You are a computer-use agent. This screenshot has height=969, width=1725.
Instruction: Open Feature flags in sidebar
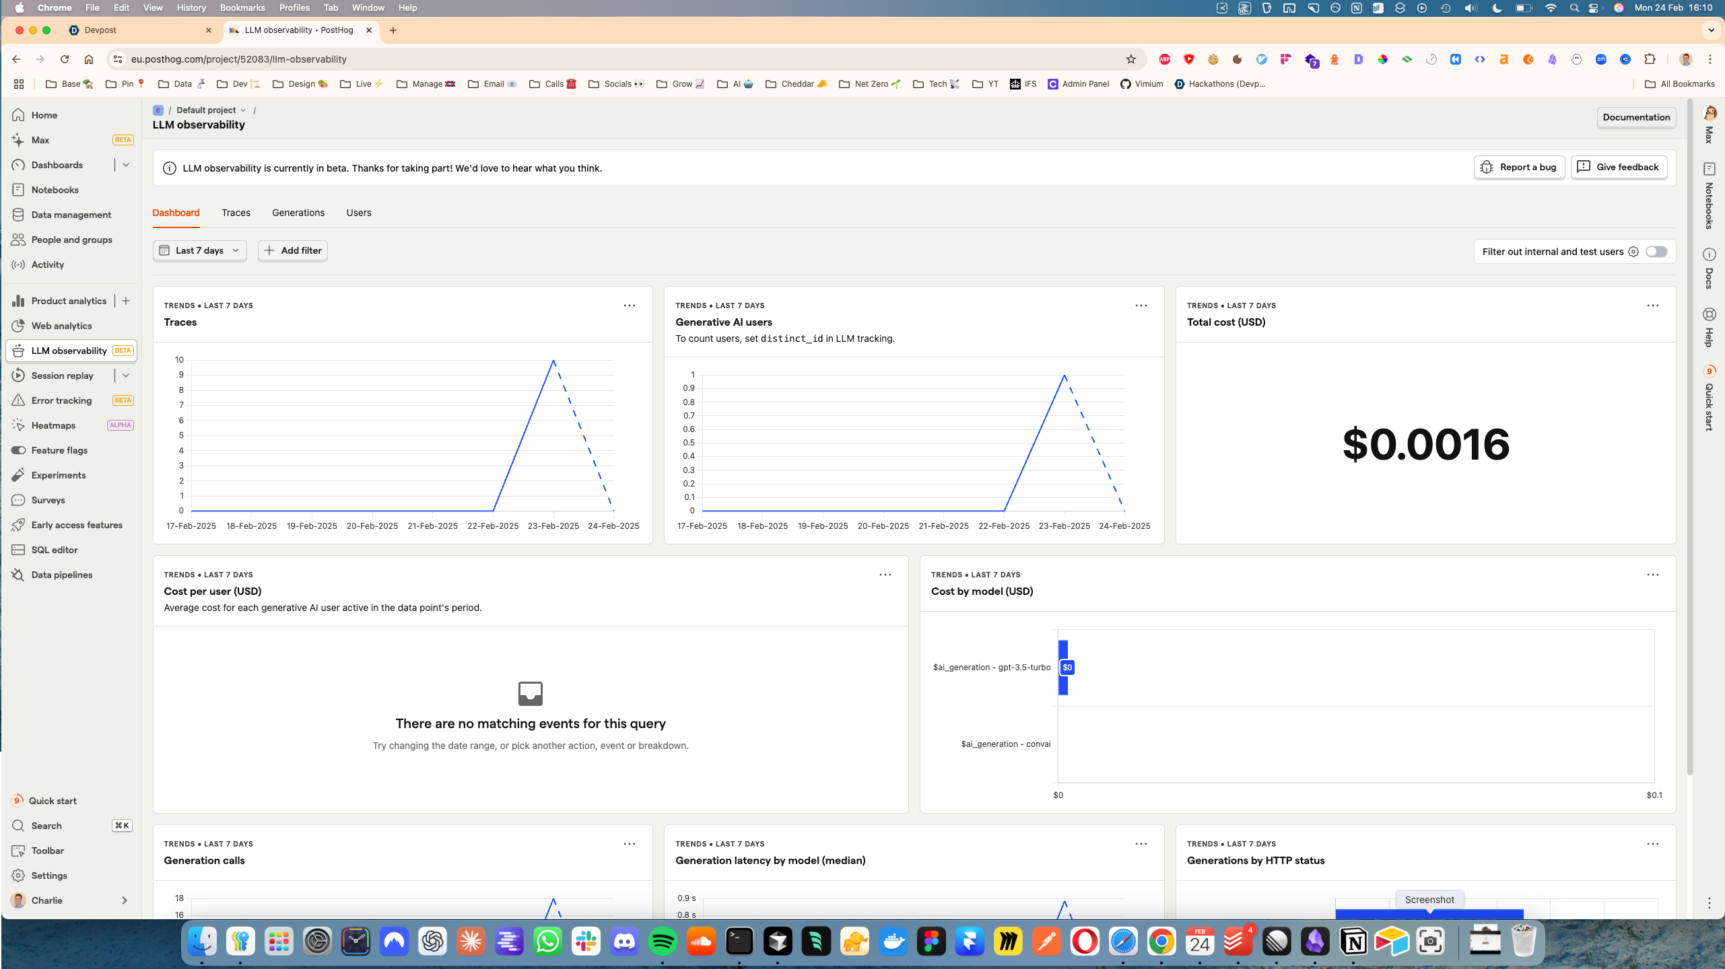point(59,450)
